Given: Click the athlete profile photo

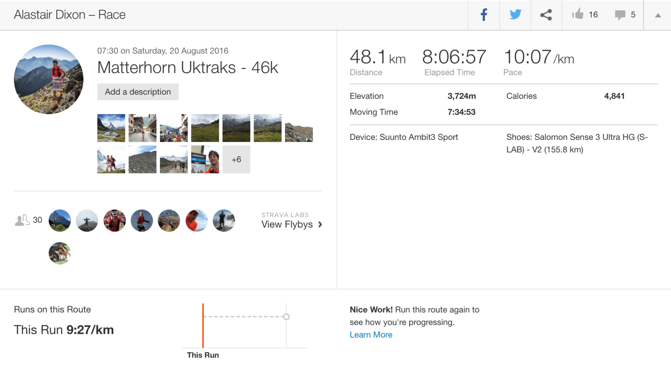Looking at the screenshot, I should pos(48,79).
